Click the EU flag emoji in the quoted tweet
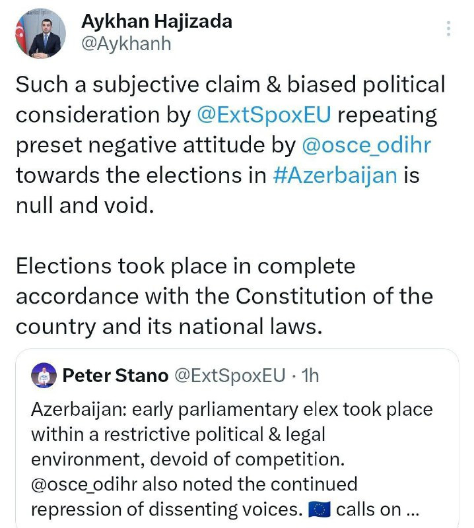 tap(320, 510)
